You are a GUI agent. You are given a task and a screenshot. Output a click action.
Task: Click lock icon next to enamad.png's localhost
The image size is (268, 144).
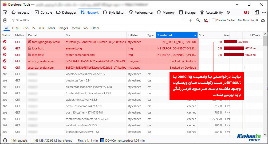pos(29,48)
